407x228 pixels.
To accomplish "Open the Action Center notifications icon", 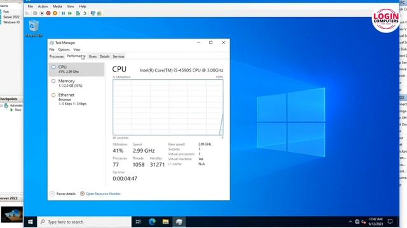I will pyautogui.click(x=390, y=222).
